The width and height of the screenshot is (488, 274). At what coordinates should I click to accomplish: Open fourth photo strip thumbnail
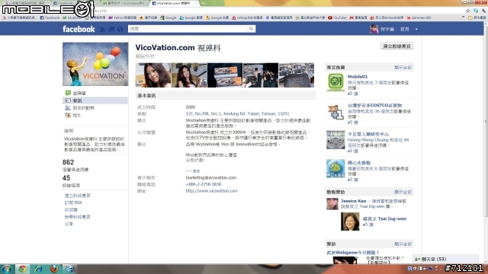(x=261, y=75)
